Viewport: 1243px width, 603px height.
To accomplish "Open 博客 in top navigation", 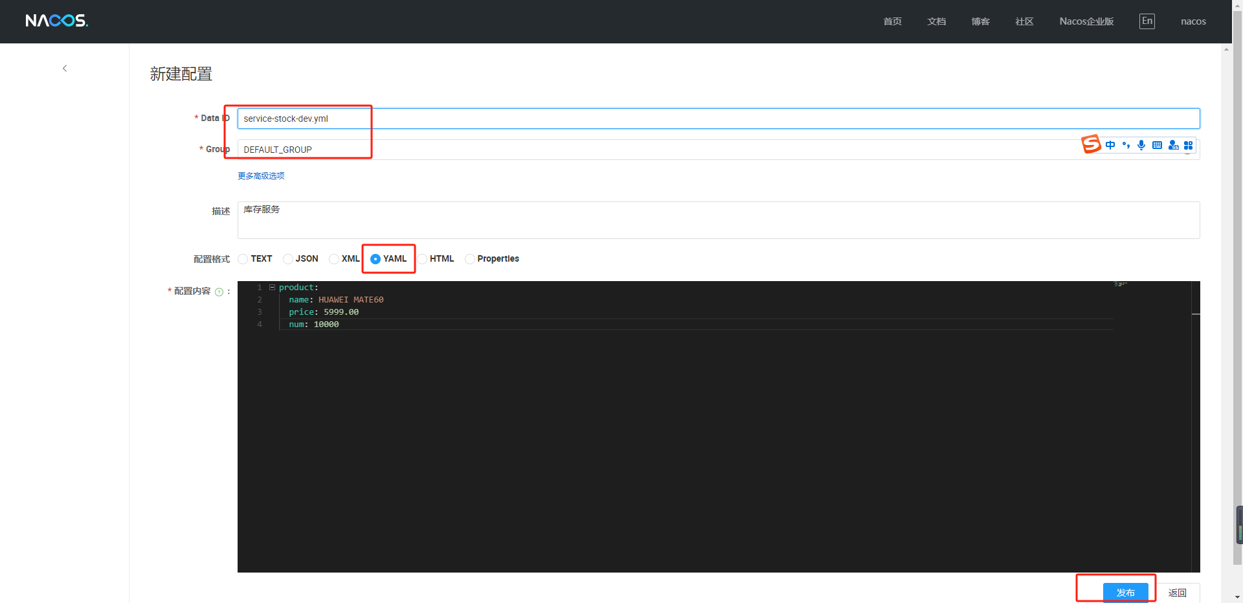I will click(x=981, y=21).
